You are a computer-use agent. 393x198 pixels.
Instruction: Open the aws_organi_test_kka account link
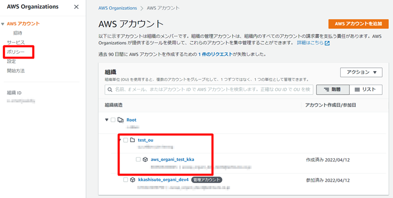pos(172,159)
